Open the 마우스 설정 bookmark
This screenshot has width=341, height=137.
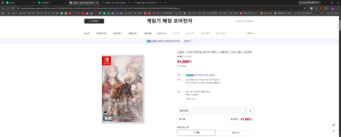(x=266, y=13)
